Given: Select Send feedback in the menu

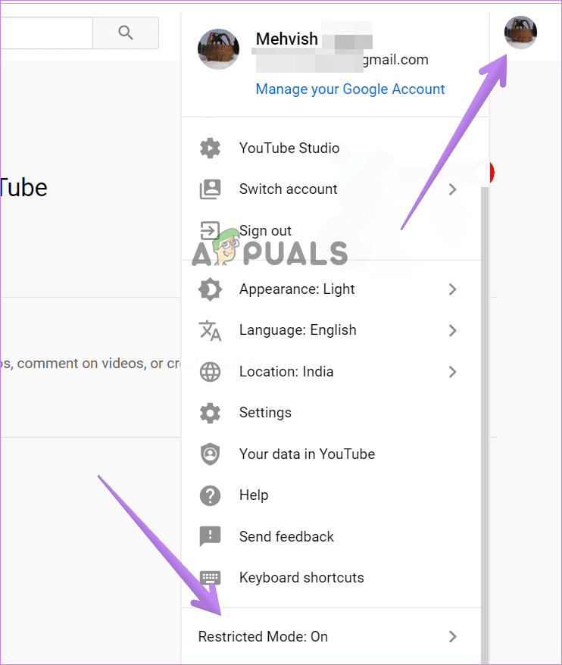Looking at the screenshot, I should pyautogui.click(x=331, y=536).
